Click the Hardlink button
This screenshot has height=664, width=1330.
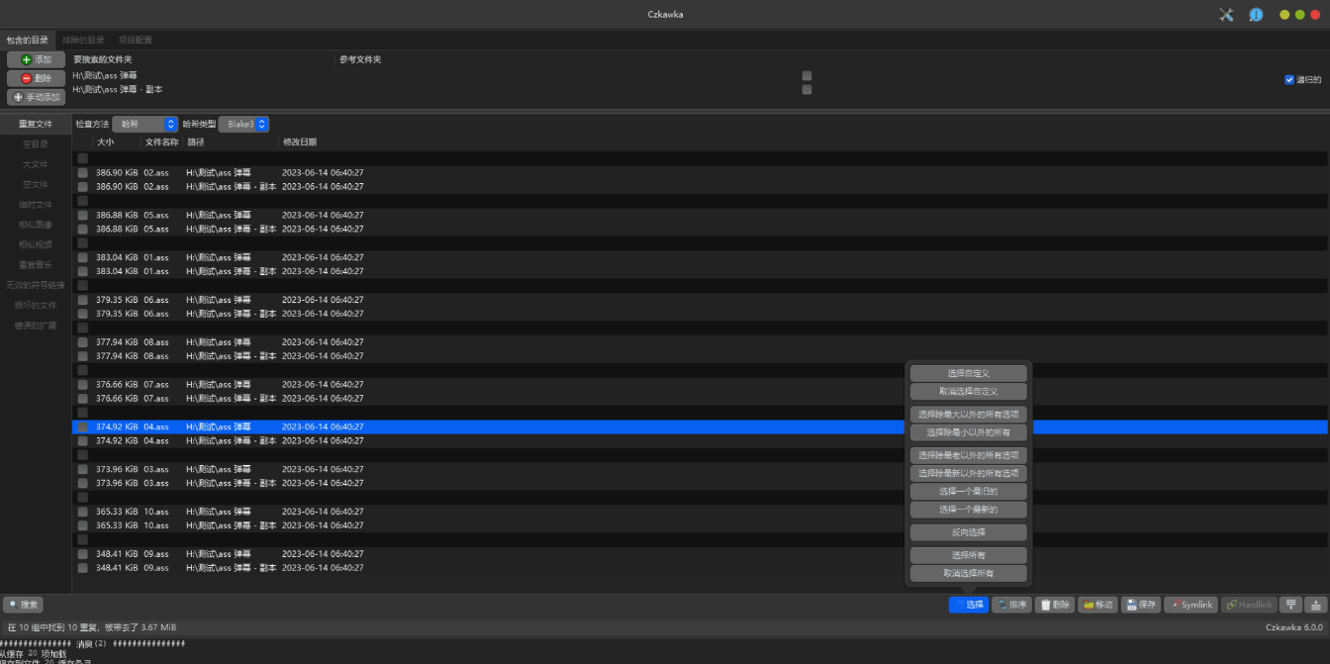[x=1249, y=605]
